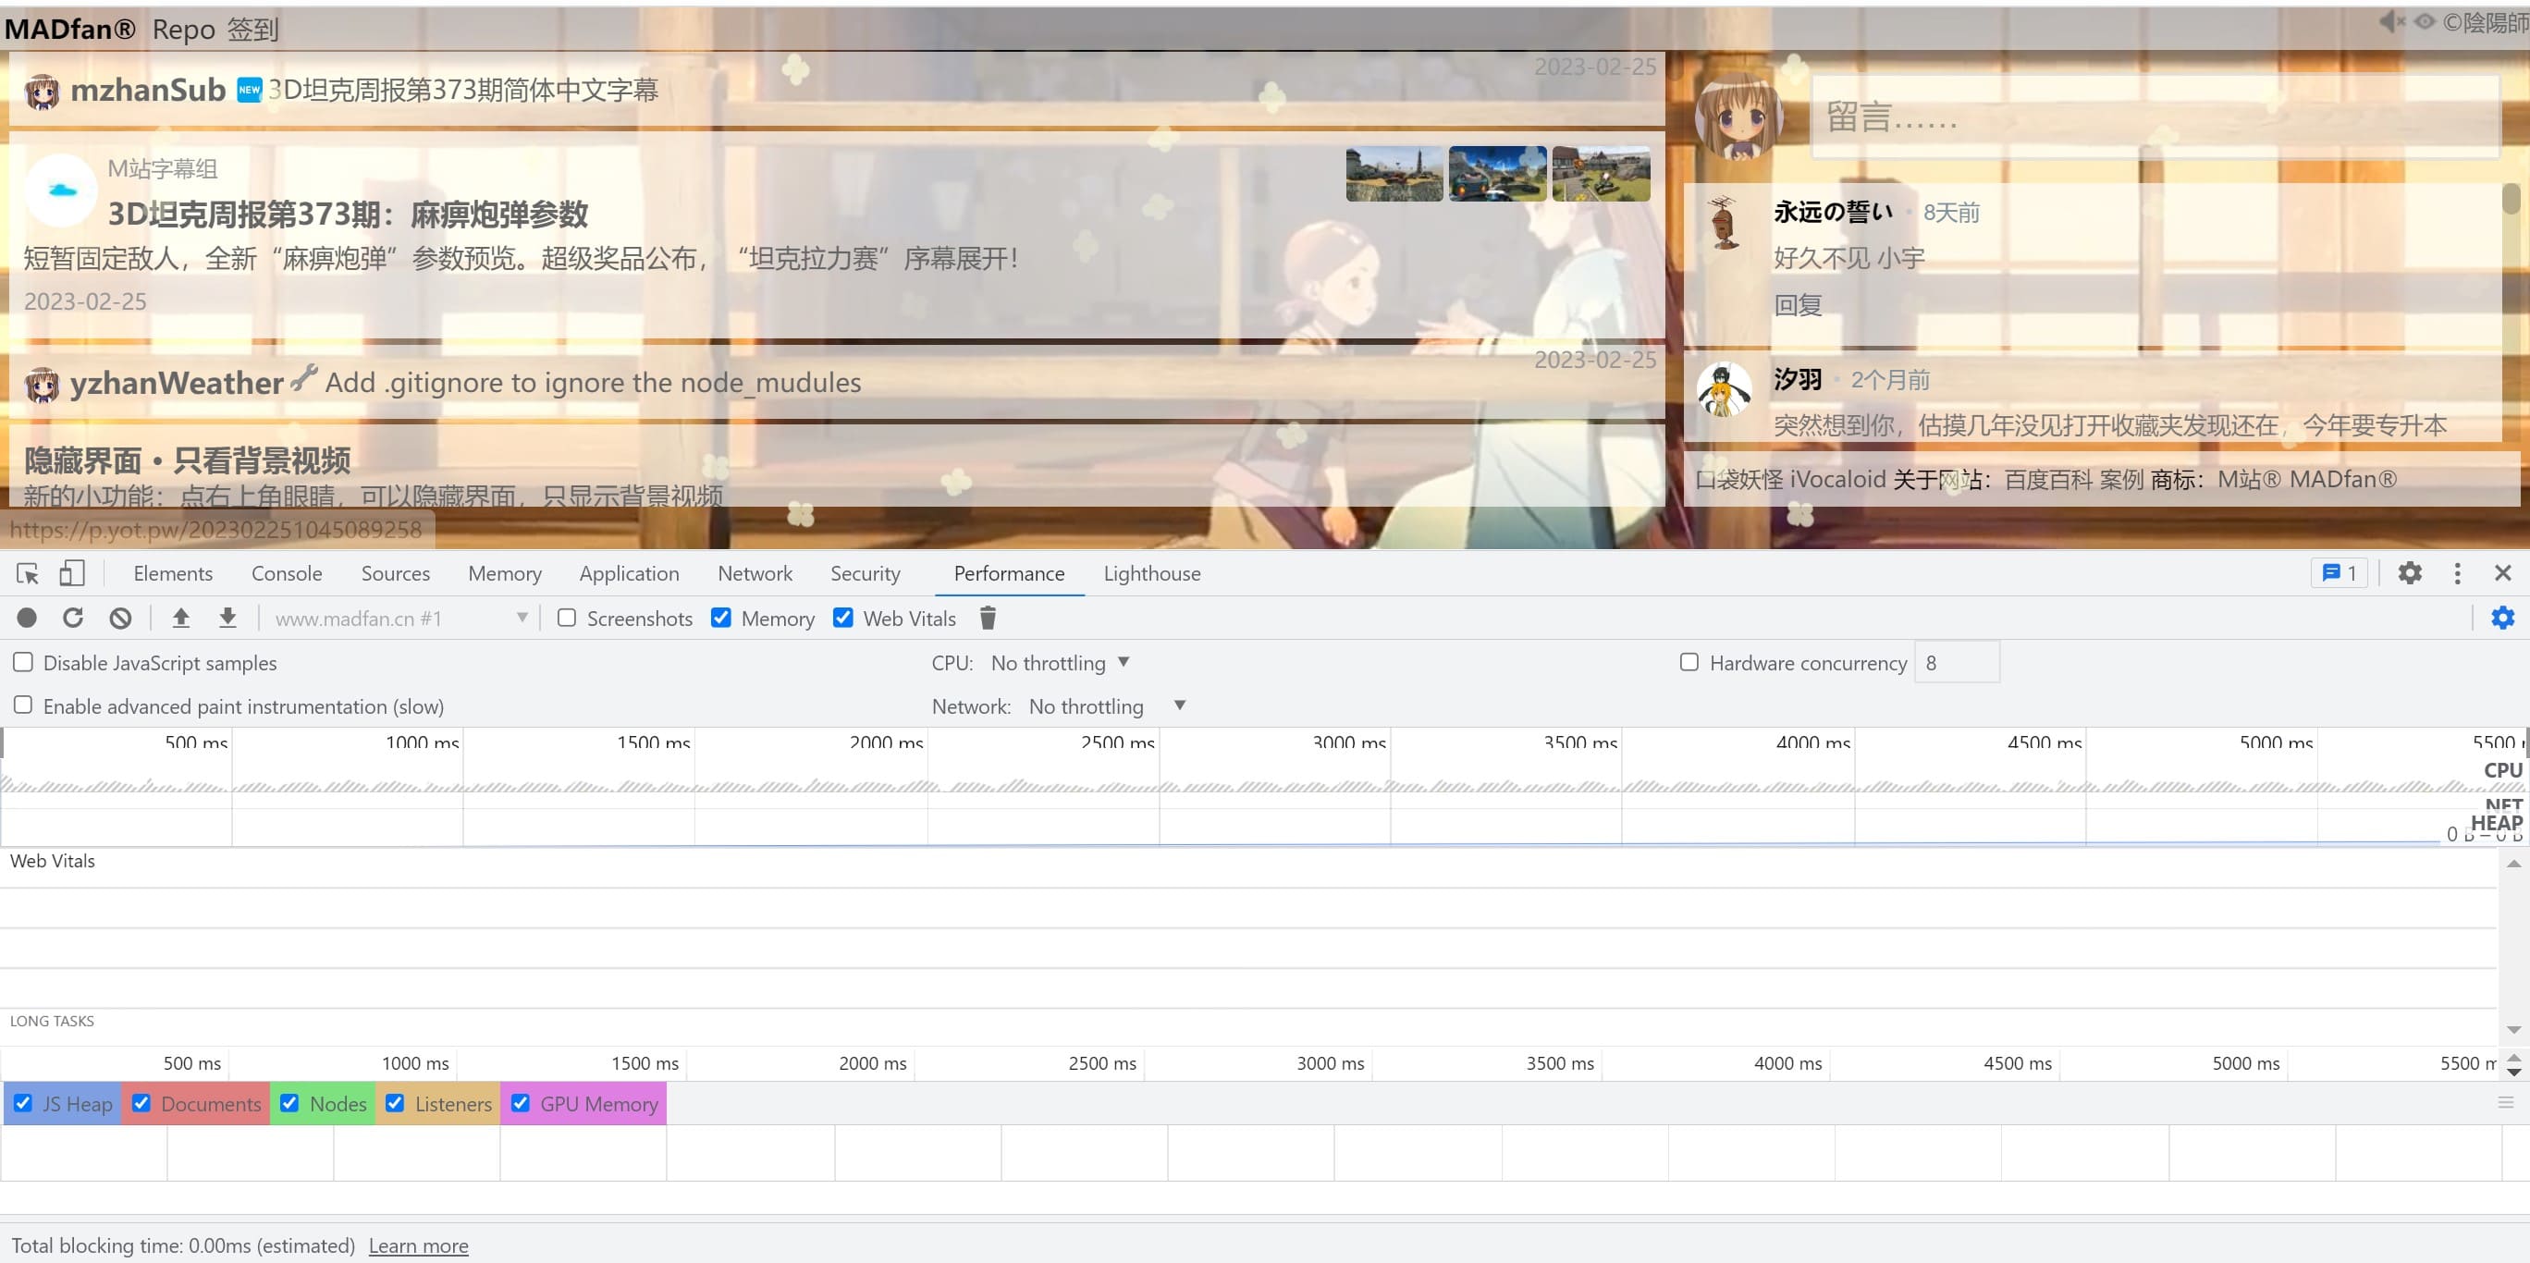Activate the inspect element picker icon
Screen dimensions: 2530x1263
point(28,573)
